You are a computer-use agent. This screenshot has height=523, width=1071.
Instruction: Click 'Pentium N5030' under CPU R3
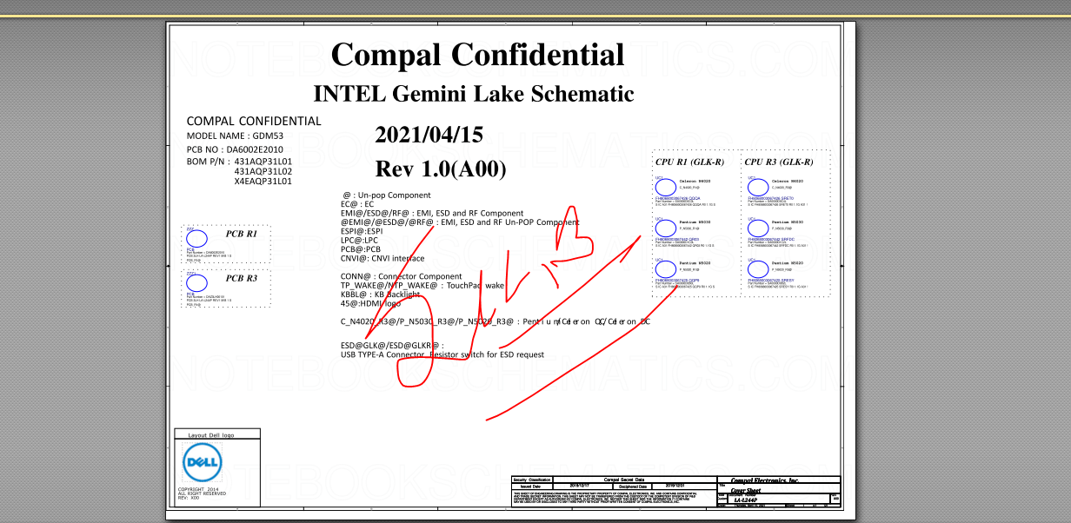click(788, 222)
